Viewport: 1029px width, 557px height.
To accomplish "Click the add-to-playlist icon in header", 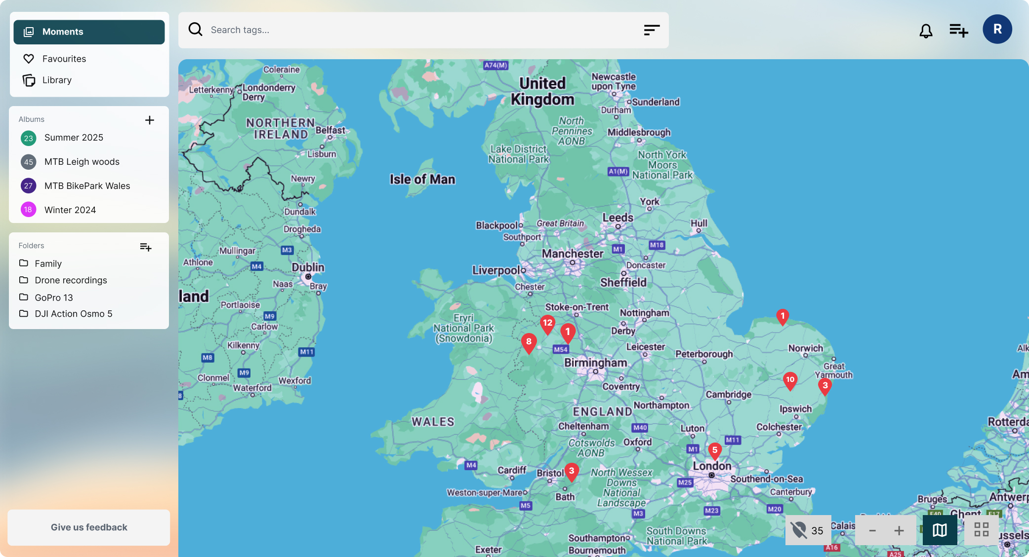I will (958, 31).
